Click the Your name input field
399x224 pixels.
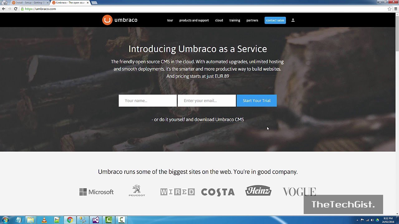click(148, 100)
